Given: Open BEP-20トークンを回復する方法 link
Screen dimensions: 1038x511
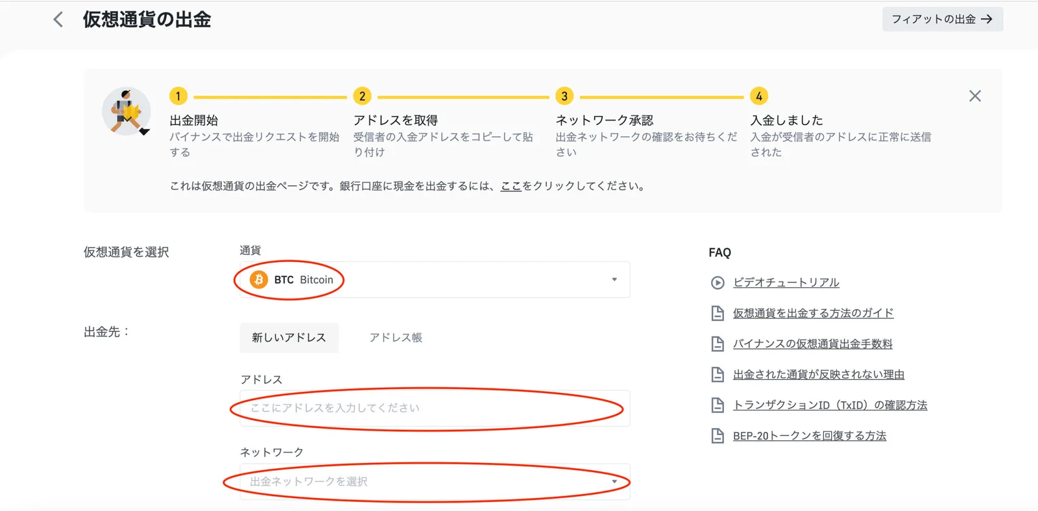Looking at the screenshot, I should click(810, 435).
